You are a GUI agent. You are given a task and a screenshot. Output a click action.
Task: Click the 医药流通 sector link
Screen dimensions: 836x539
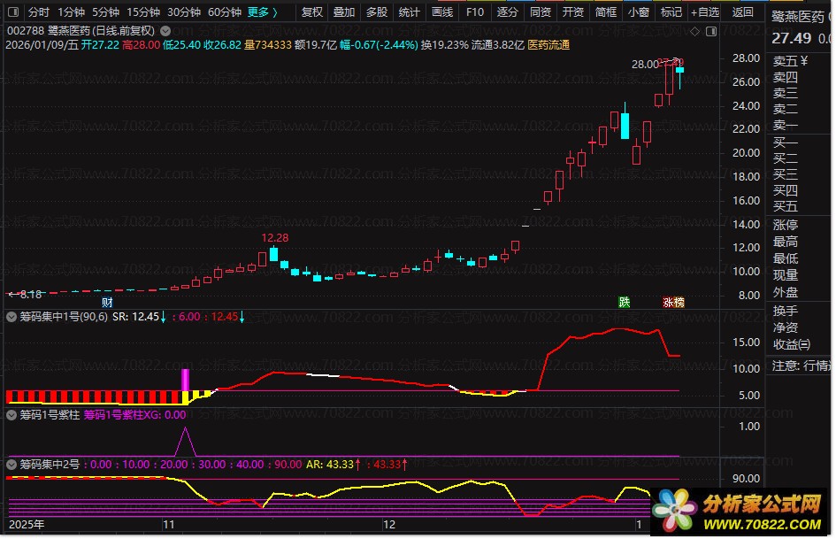548,45
